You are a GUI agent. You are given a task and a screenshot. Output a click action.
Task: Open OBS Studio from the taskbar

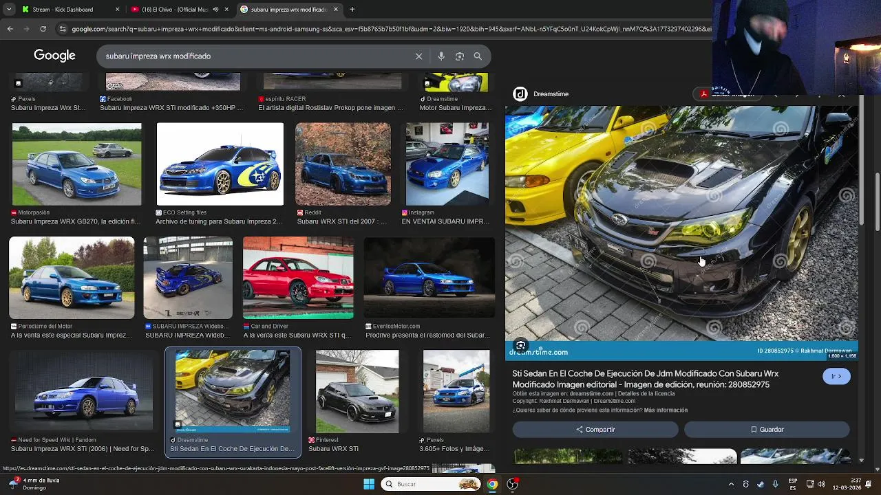point(513,484)
